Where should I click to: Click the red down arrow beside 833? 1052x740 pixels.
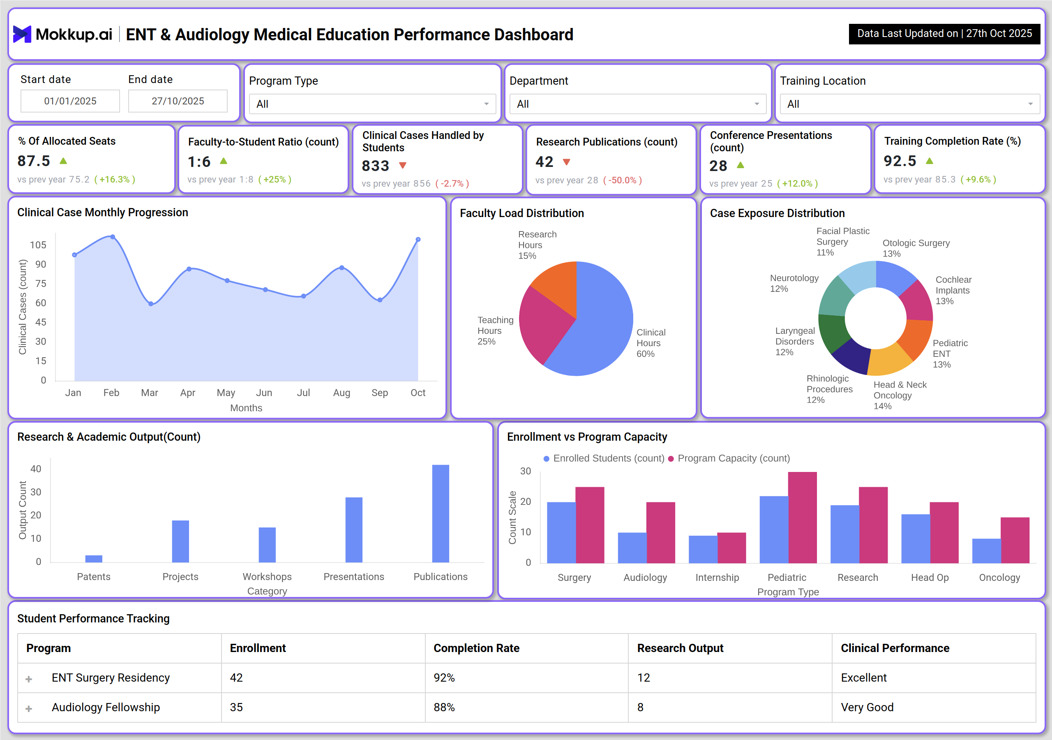coord(403,165)
